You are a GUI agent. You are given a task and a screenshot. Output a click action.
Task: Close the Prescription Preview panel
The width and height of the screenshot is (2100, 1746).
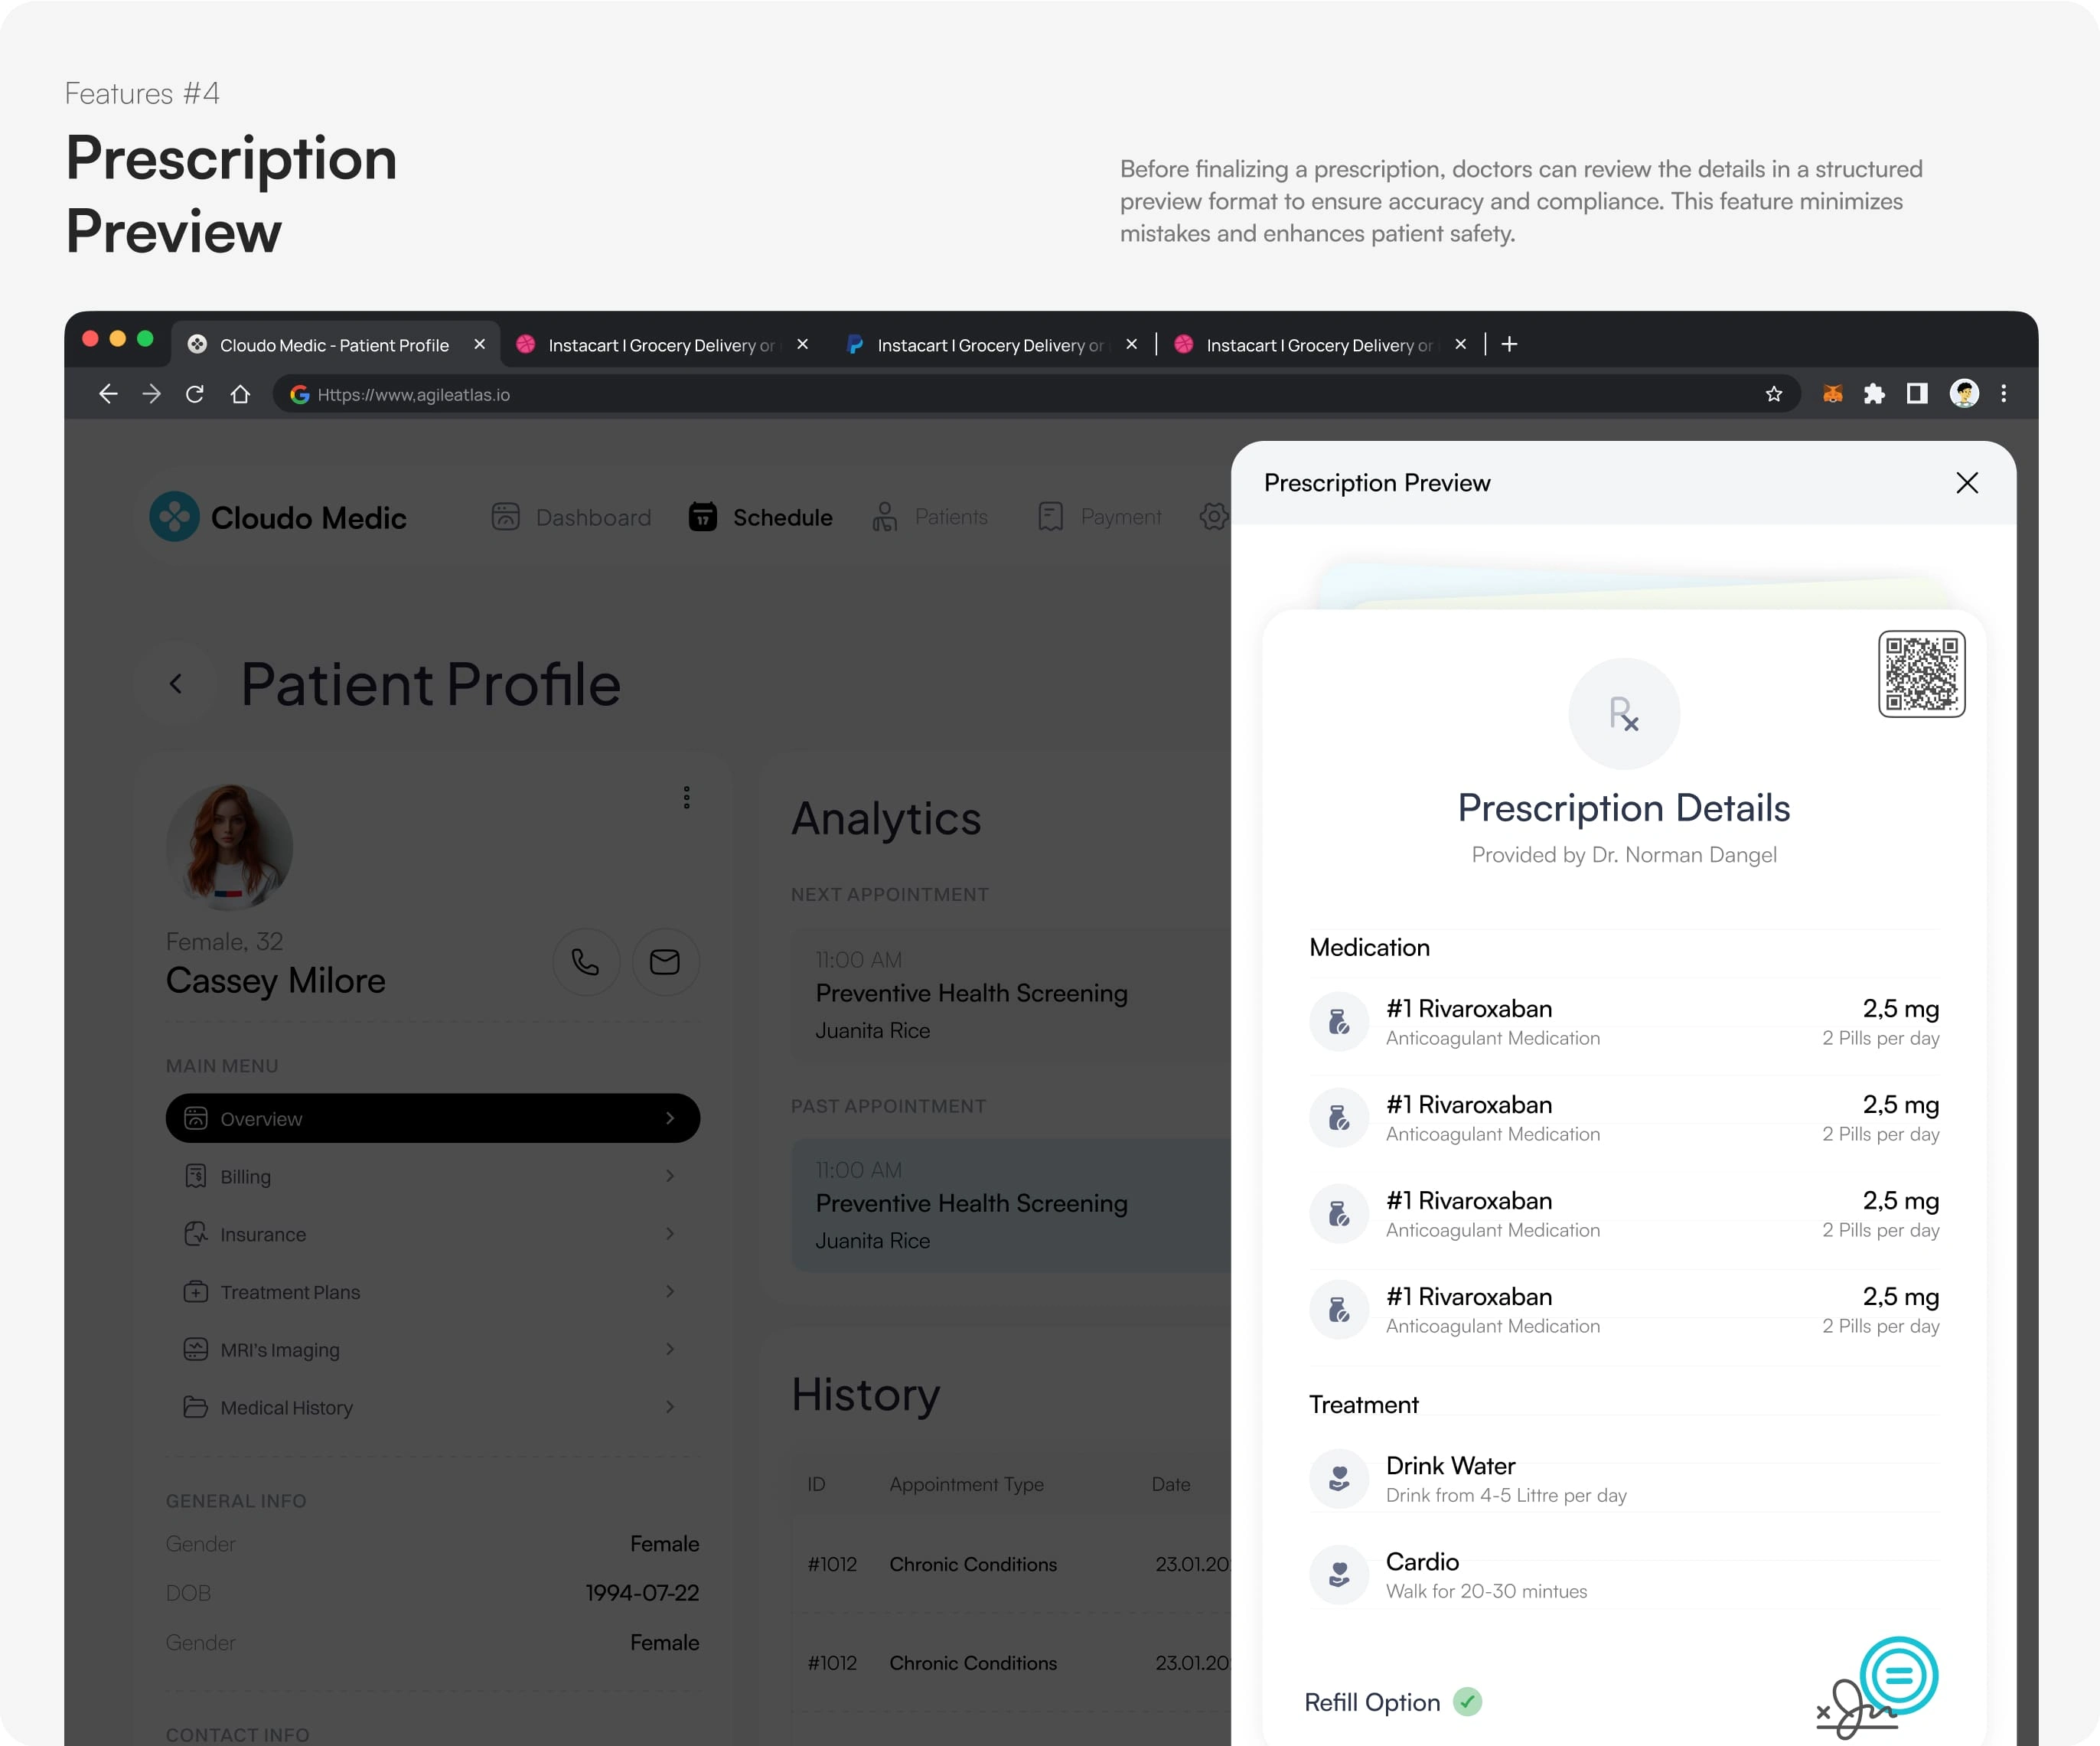point(1966,483)
